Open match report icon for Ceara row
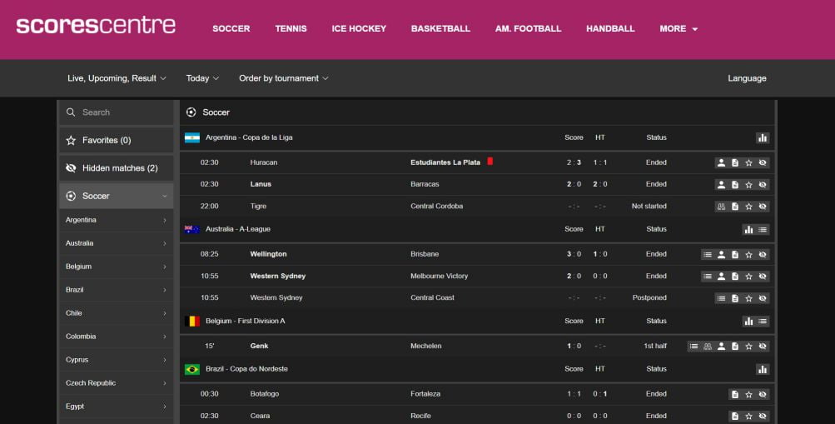The height and width of the screenshot is (424, 835). (x=735, y=416)
